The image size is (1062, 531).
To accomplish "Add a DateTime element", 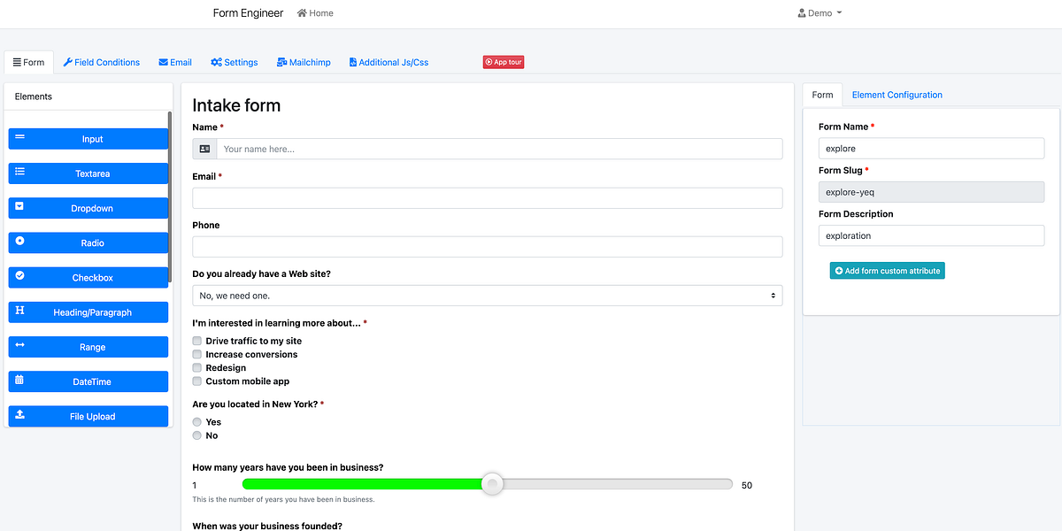I will point(88,381).
